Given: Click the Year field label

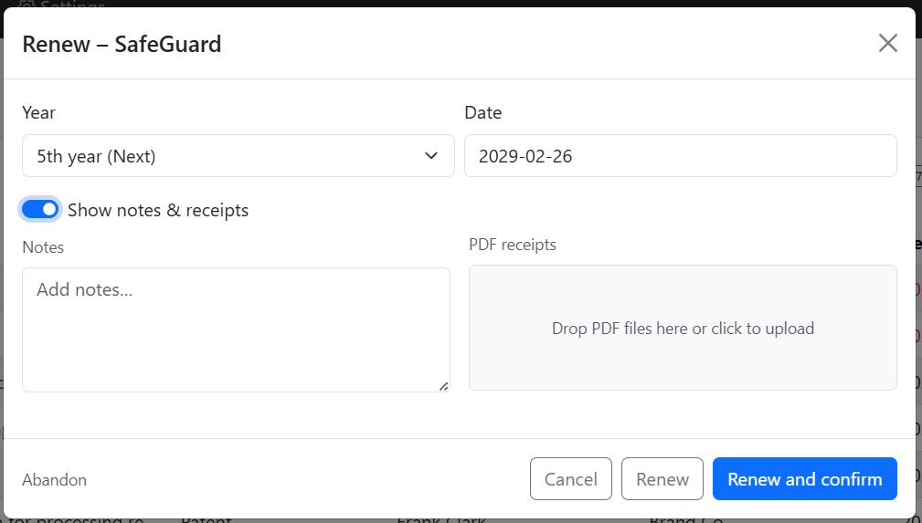Looking at the screenshot, I should point(38,112).
